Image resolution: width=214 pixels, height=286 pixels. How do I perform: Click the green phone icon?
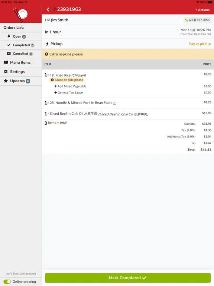click(x=187, y=20)
